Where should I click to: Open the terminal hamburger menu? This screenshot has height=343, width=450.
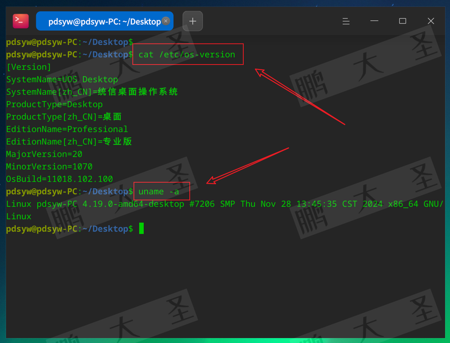(346, 21)
